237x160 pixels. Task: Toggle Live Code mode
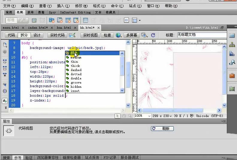pos(57,35)
